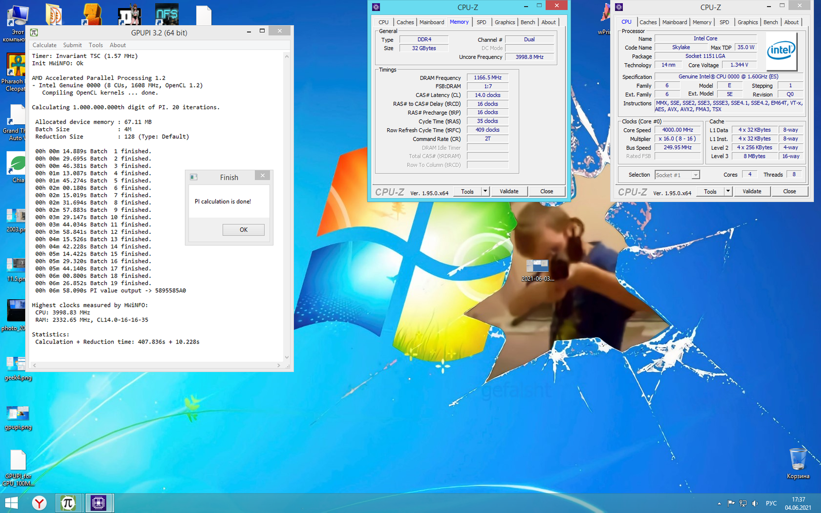Screen dimensions: 821x513
Task: Launch Yandex Browser from taskbar
Action: (x=39, y=503)
